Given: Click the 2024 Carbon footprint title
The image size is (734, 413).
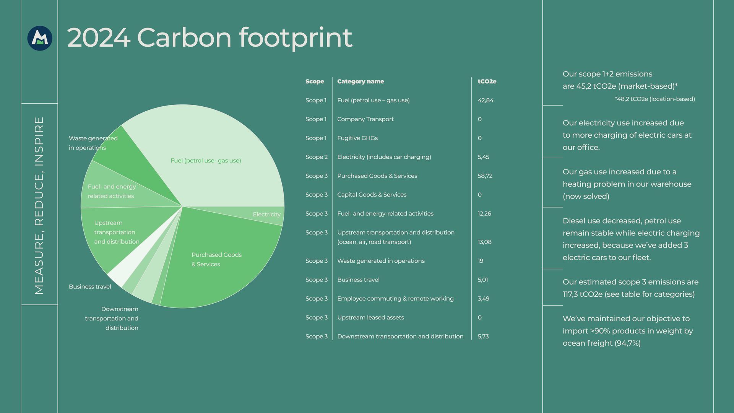Looking at the screenshot, I should click(209, 37).
